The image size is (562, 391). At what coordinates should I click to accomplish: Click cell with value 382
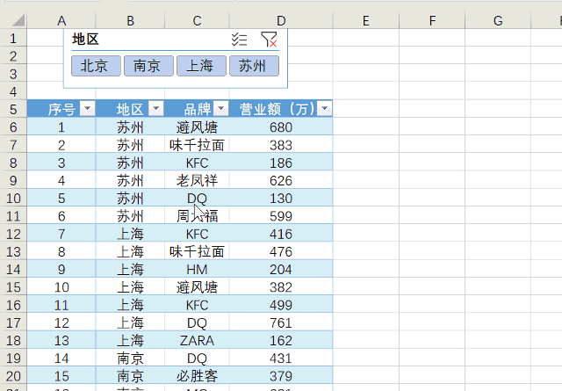tap(281, 287)
